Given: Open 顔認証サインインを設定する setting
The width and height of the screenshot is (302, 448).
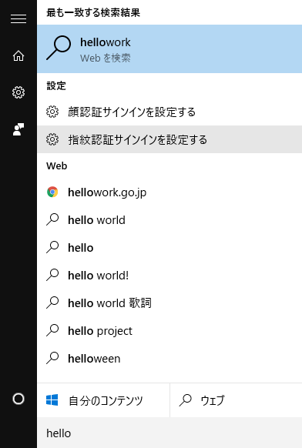Looking at the screenshot, I should (169, 112).
